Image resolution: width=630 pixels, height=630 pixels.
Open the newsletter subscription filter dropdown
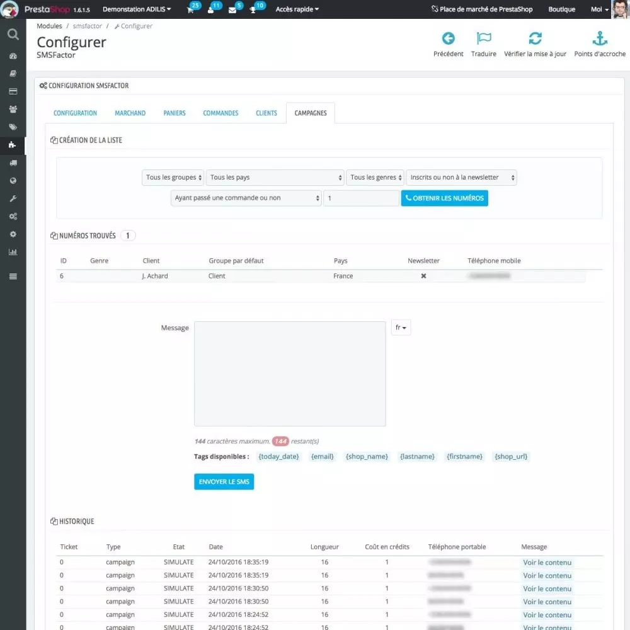point(461,178)
